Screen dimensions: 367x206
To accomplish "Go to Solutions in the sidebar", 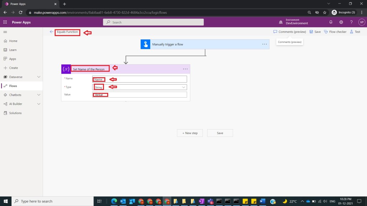I will coord(15,113).
